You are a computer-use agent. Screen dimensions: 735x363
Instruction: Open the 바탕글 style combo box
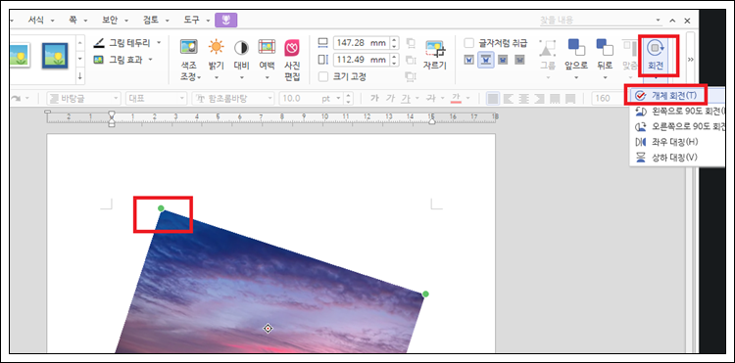(x=84, y=99)
